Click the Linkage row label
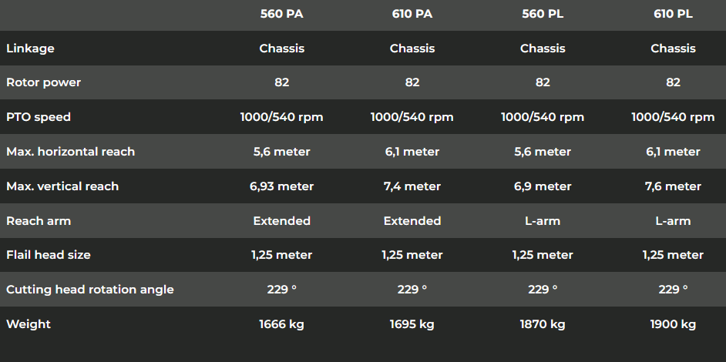 pyautogui.click(x=30, y=49)
